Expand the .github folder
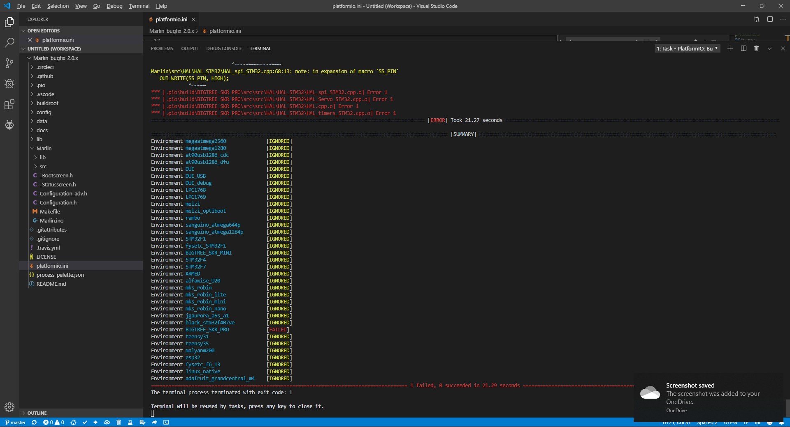The image size is (790, 427). 81,76
